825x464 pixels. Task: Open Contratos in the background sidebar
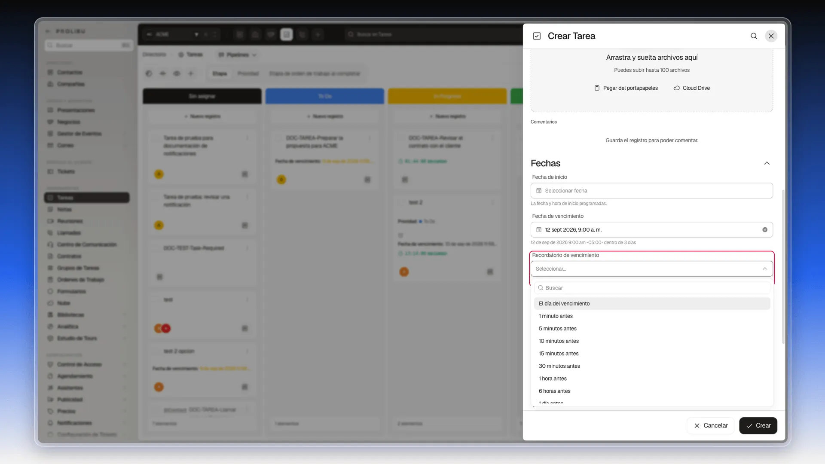pos(69,256)
